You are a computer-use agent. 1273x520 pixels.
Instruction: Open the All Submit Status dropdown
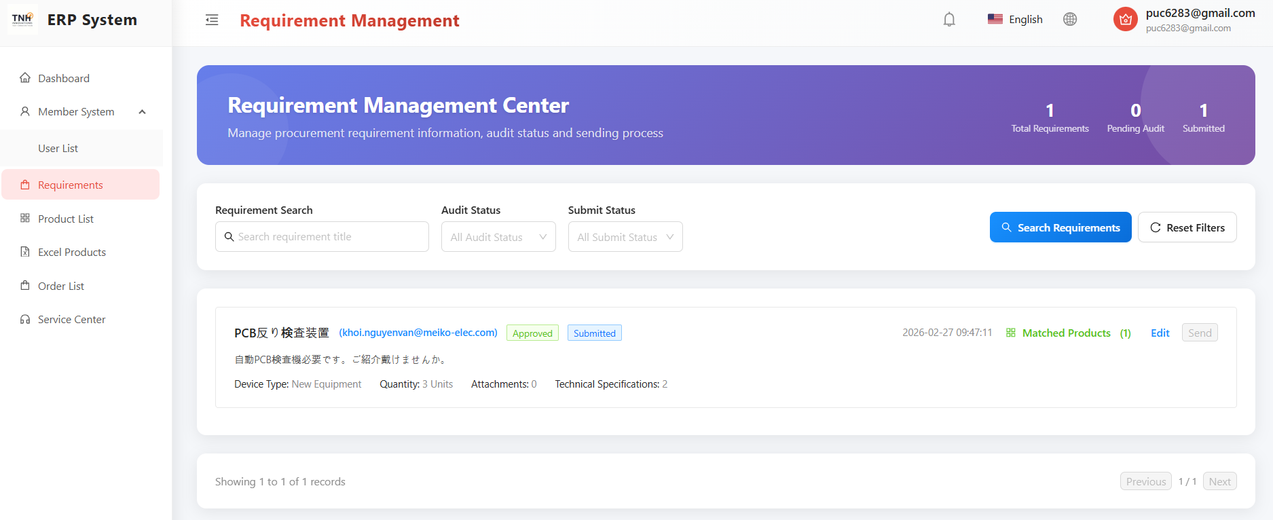pyautogui.click(x=625, y=237)
